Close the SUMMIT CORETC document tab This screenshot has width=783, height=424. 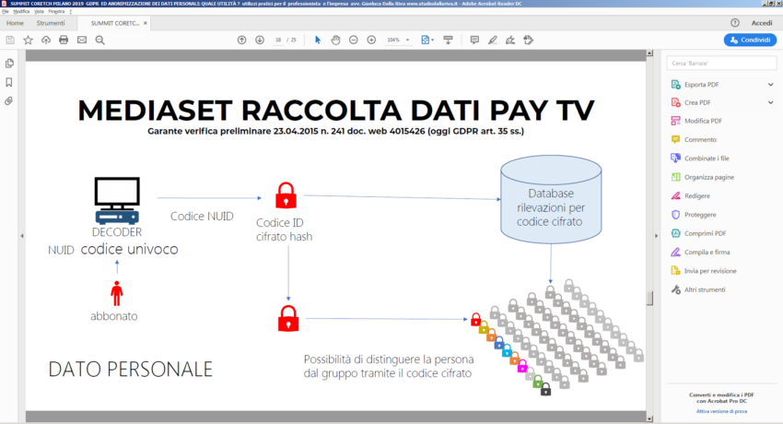(x=146, y=23)
